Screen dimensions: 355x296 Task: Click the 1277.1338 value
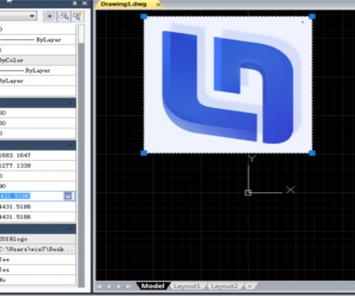click(x=15, y=166)
